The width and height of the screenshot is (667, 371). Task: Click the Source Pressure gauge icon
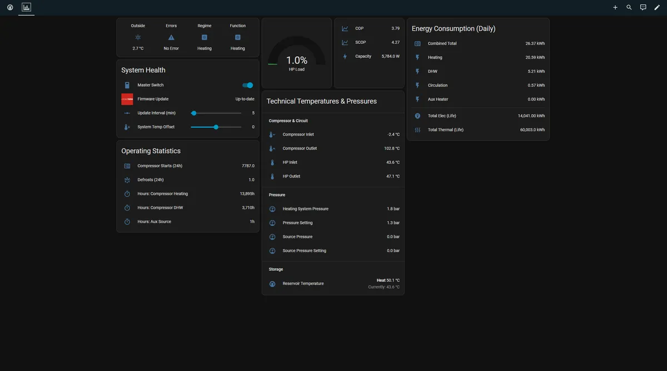[x=272, y=237]
